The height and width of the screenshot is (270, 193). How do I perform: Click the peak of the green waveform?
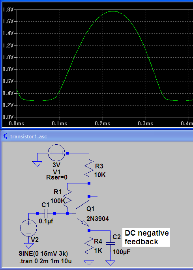tap(112, 11)
